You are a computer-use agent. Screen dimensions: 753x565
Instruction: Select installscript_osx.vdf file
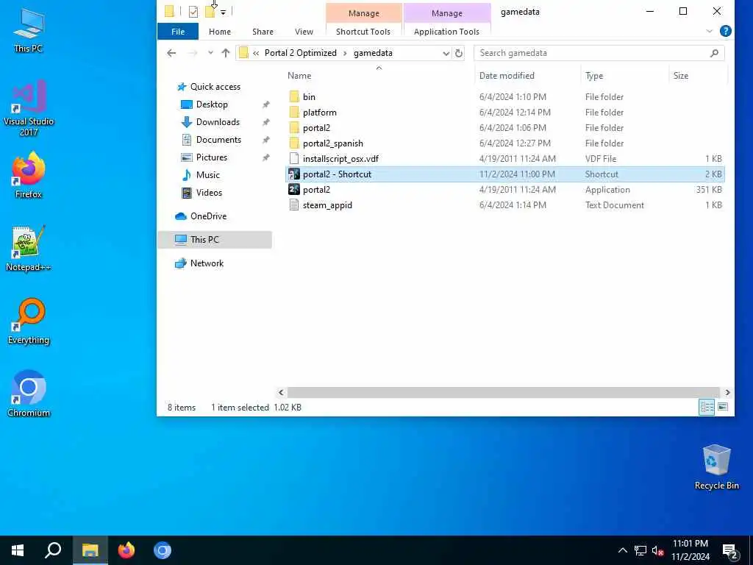pyautogui.click(x=340, y=159)
